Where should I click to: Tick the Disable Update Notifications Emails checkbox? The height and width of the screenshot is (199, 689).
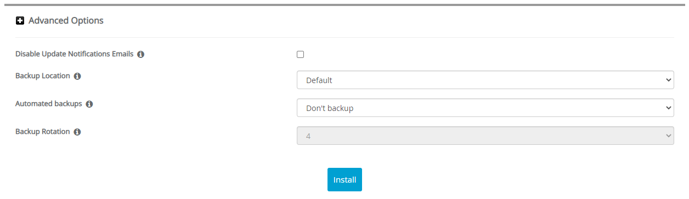[x=300, y=54]
